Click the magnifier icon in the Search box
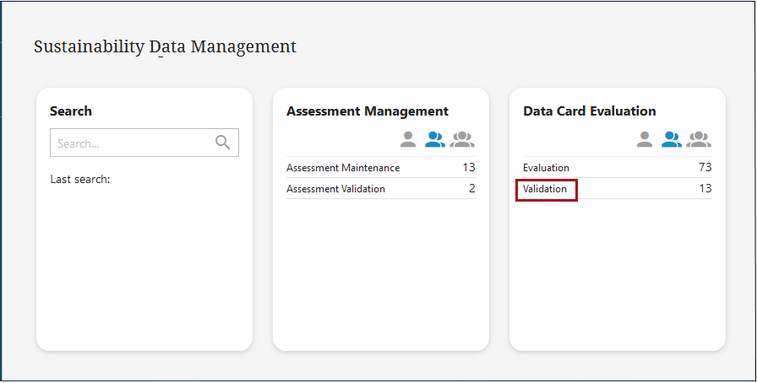Viewport: 757px width, 383px height. 223,143
